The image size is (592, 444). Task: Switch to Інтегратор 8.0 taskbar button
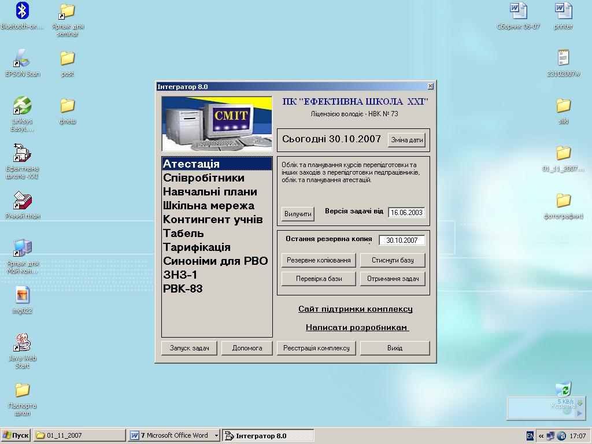click(x=268, y=435)
